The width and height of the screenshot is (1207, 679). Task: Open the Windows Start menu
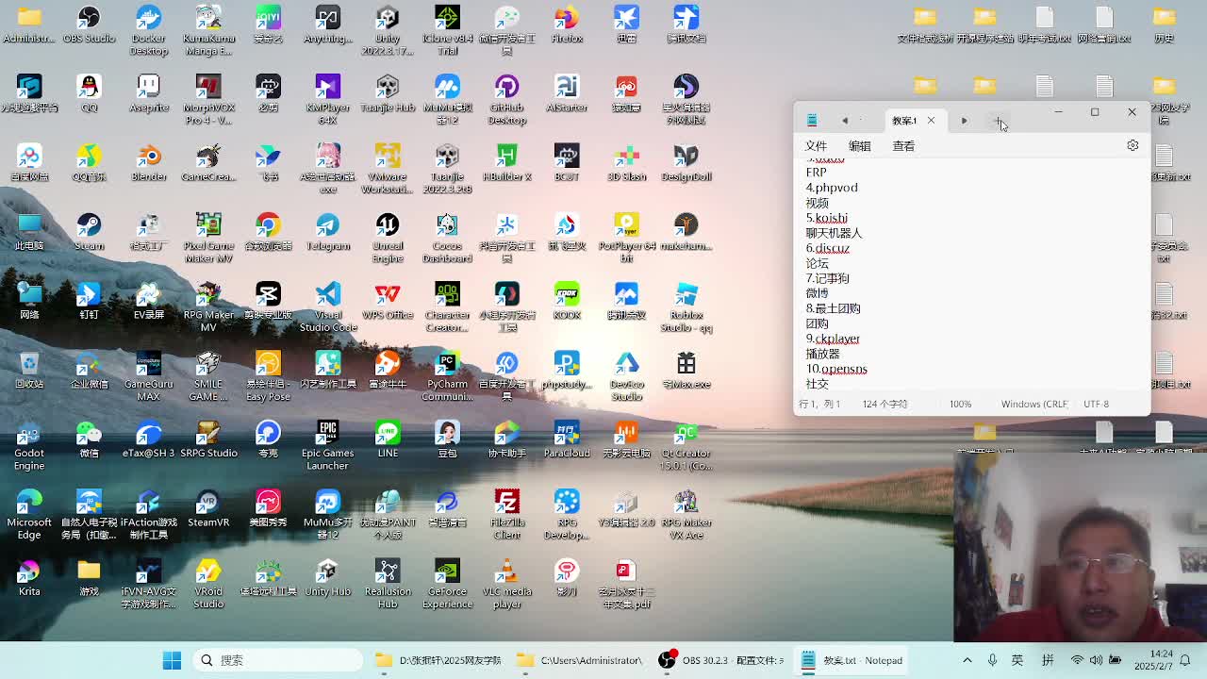point(172,660)
